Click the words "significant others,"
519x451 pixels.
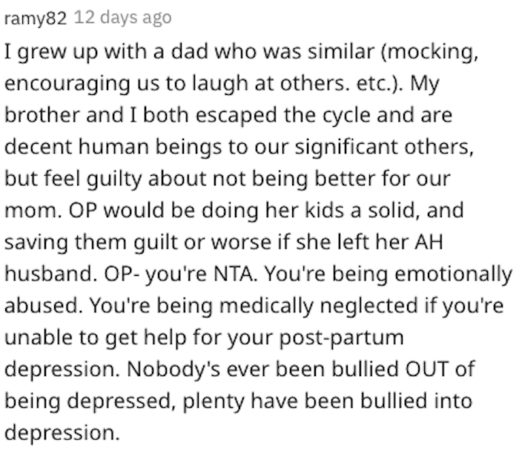384,148
